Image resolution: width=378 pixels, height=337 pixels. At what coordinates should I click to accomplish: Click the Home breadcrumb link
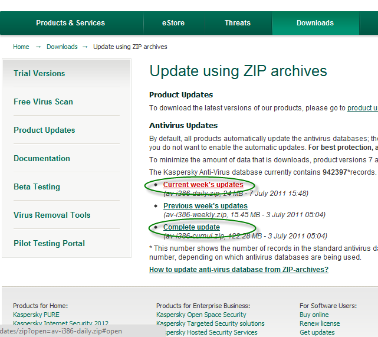click(21, 47)
